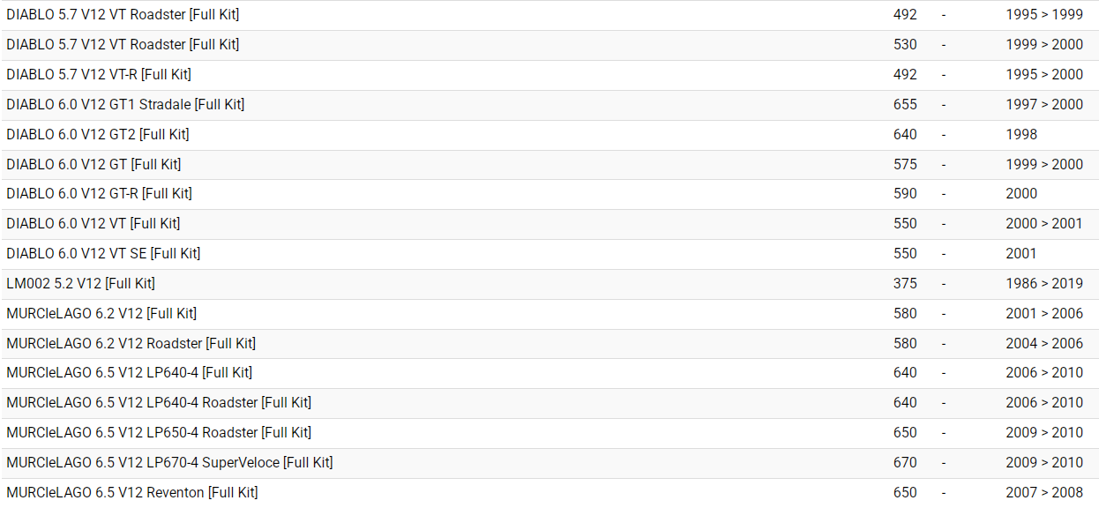Screen dimensions: 1099x508
Task: Open the DIABLO 6.0 V12 GT2 kit
Action: click(98, 135)
